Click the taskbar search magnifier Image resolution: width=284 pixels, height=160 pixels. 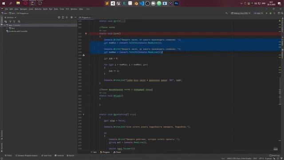point(11,3)
